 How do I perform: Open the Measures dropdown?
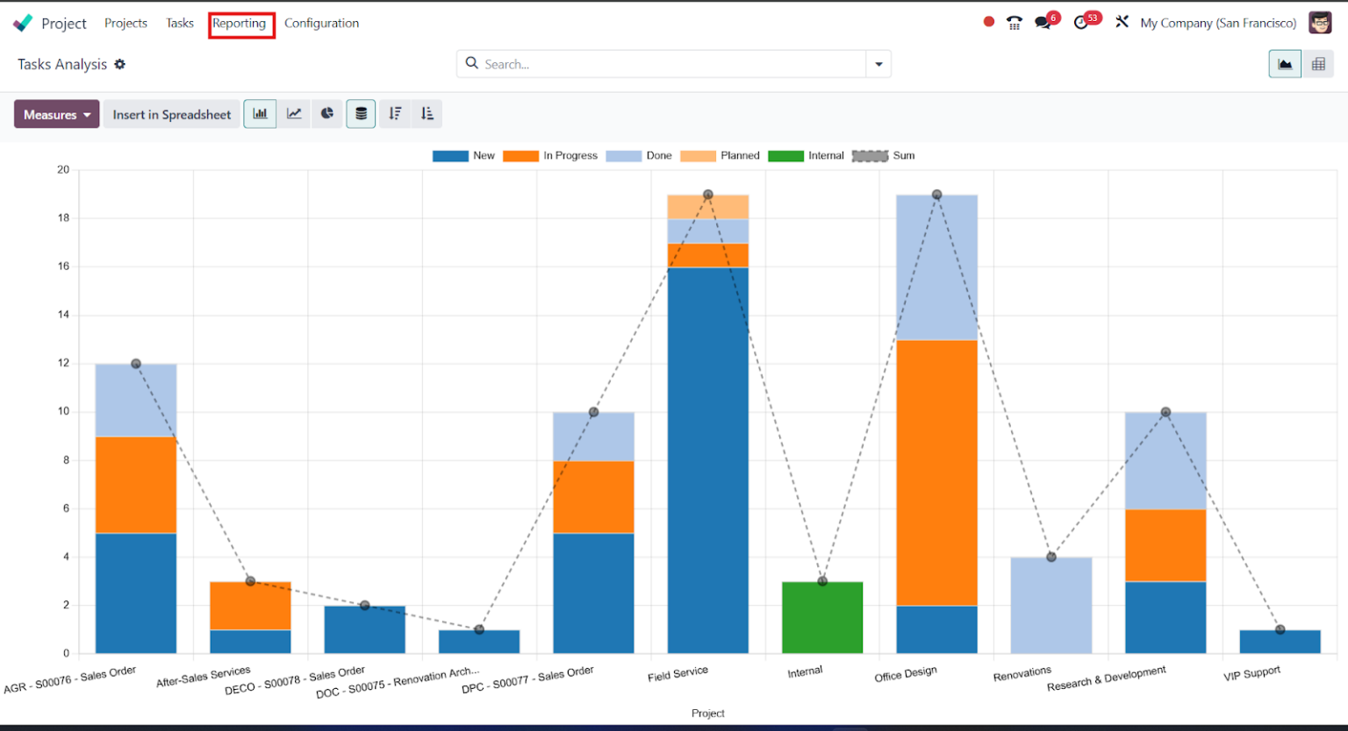click(56, 114)
